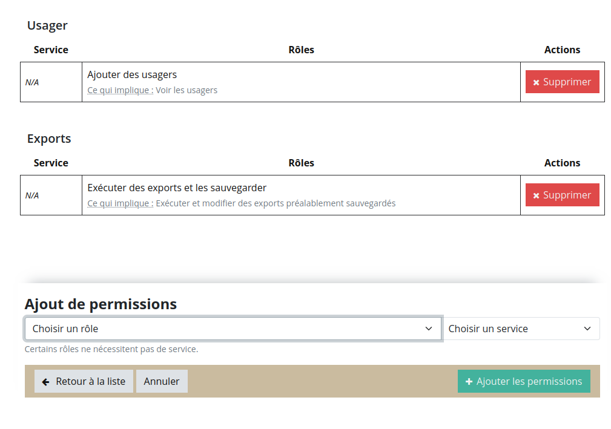Click the x icon on Exports' Supprimer button

tap(536, 195)
